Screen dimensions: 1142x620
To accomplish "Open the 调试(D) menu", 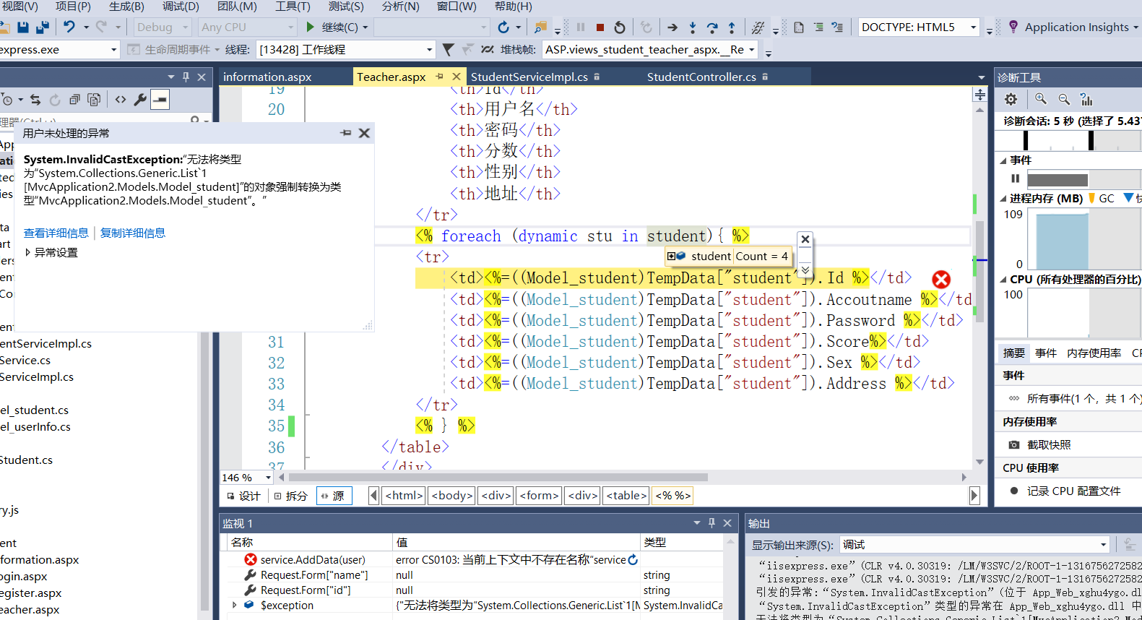I will click(x=180, y=7).
